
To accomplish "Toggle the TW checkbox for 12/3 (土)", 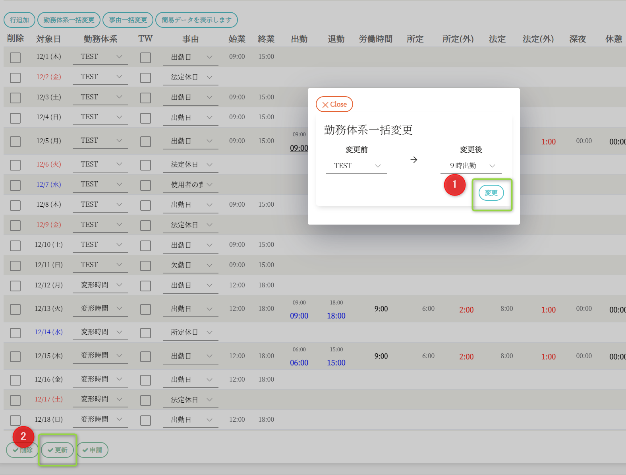I will 145,98.
